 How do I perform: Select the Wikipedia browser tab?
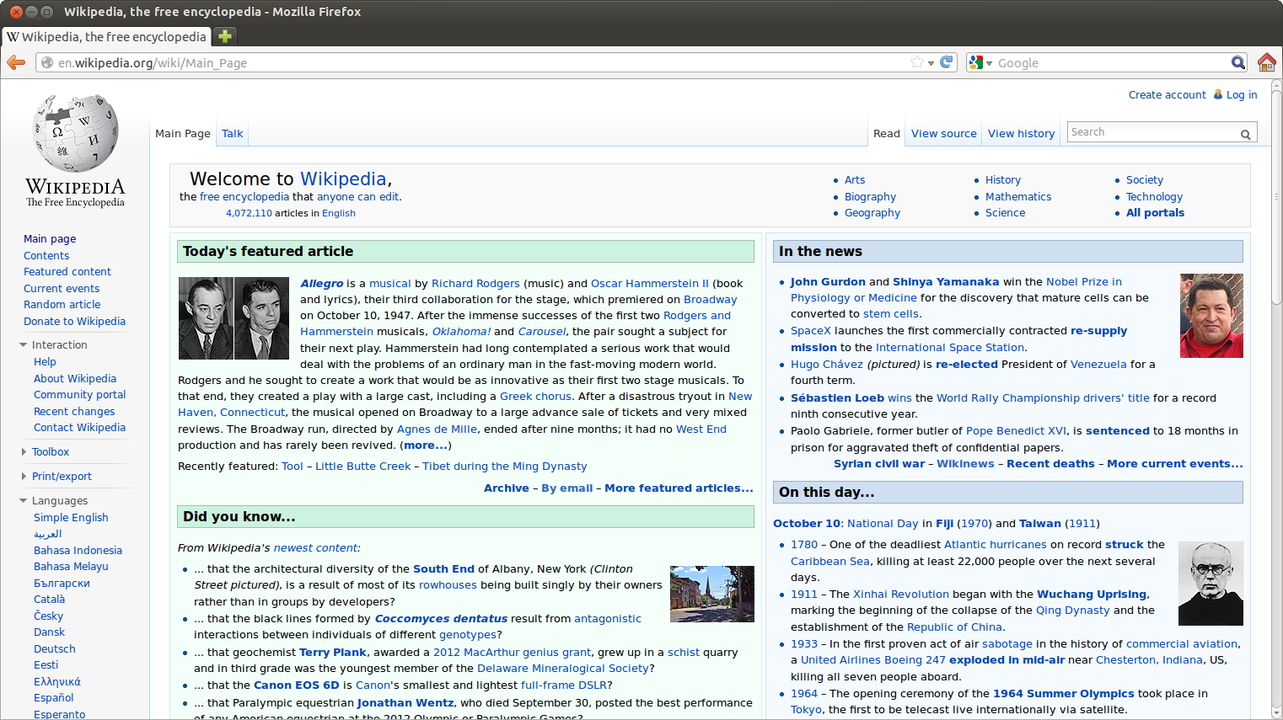click(x=106, y=36)
